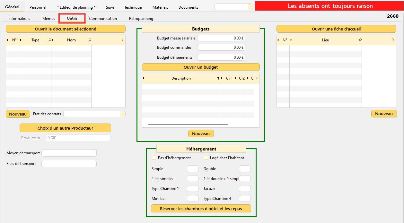This screenshot has height=223, width=404.
Task: Click the search icon in Type column header
Action: pyautogui.click(x=50, y=40)
